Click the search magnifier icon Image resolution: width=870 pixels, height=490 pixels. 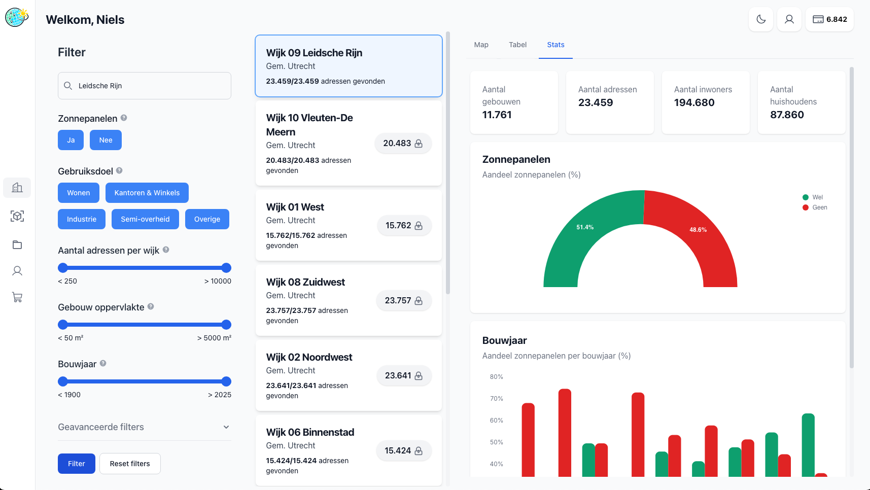(68, 86)
